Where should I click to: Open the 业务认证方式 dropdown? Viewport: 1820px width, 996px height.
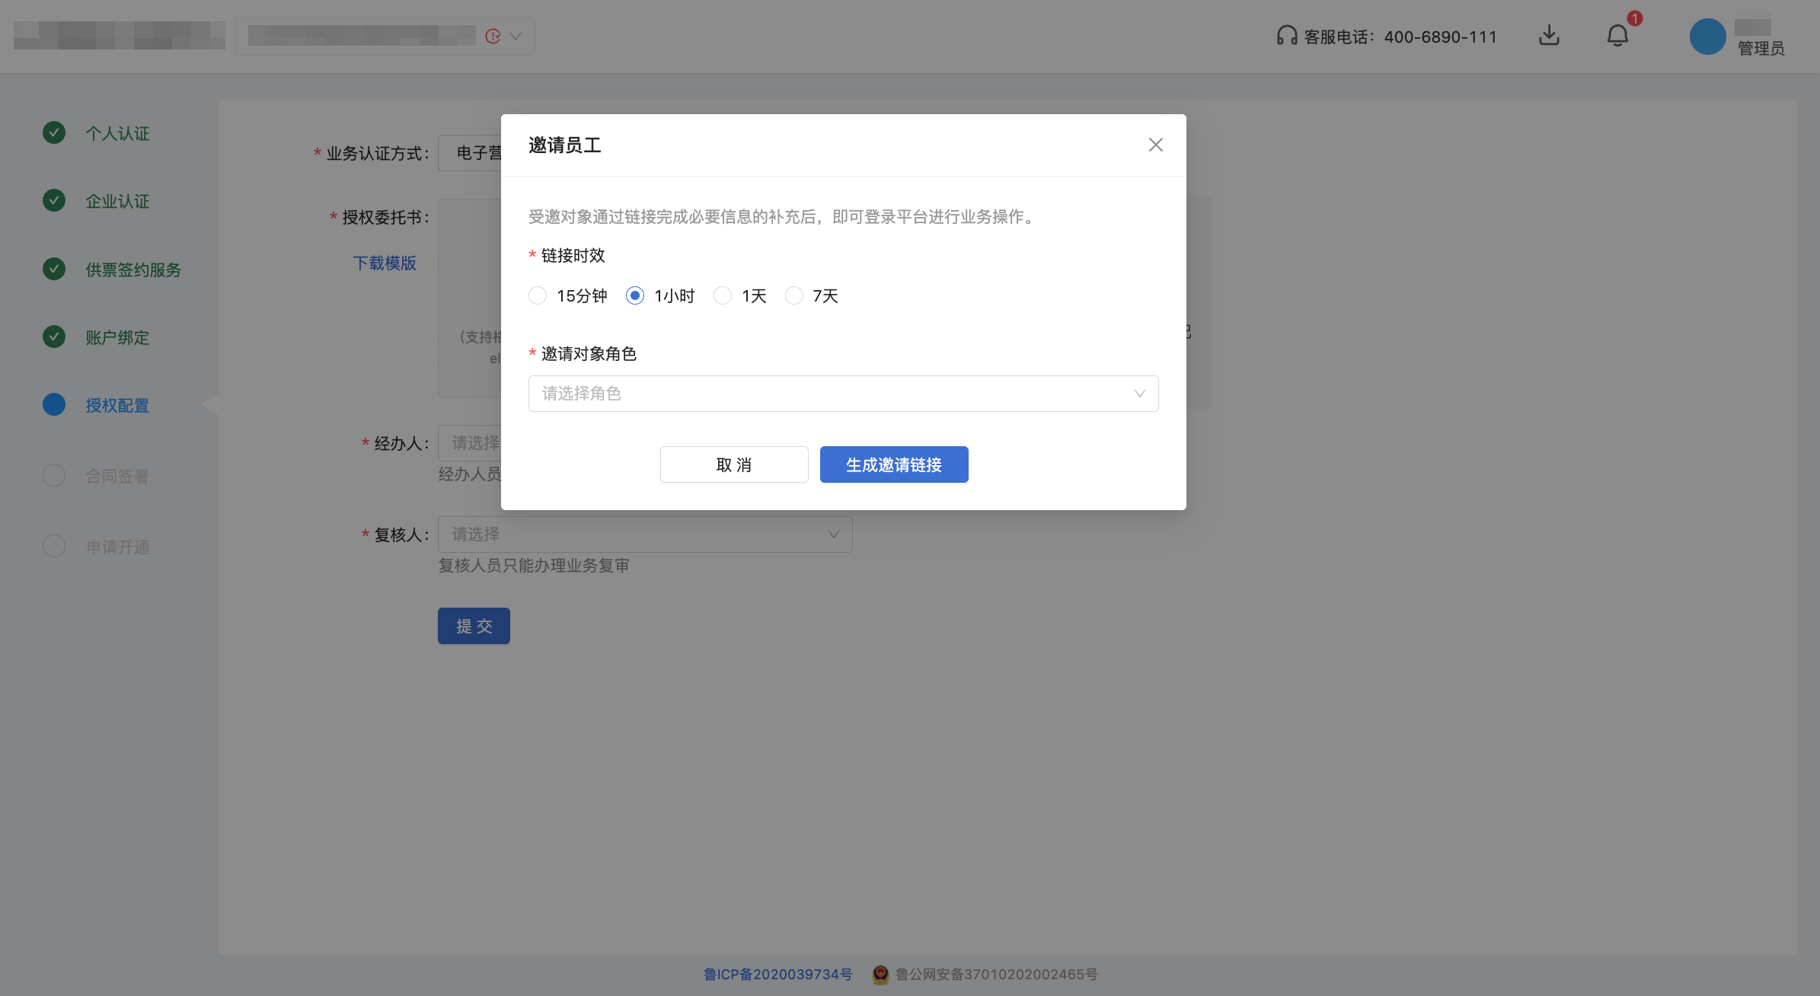(x=469, y=153)
